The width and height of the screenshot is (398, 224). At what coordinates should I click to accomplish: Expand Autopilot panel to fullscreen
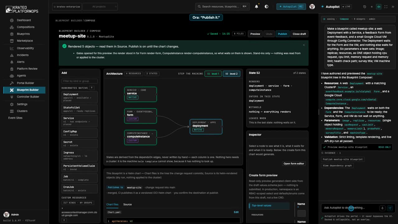pyautogui.click(x=386, y=7)
